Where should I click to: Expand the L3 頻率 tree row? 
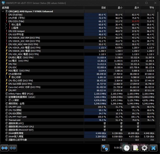(6, 100)
